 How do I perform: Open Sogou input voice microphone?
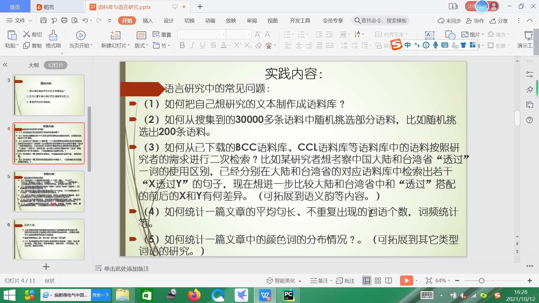pyautogui.click(x=435, y=45)
